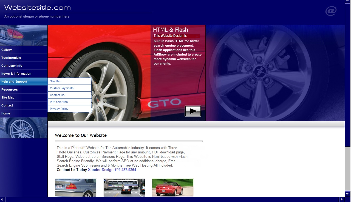
Task: Open PDF help files submenu entry
Action: click(69, 102)
